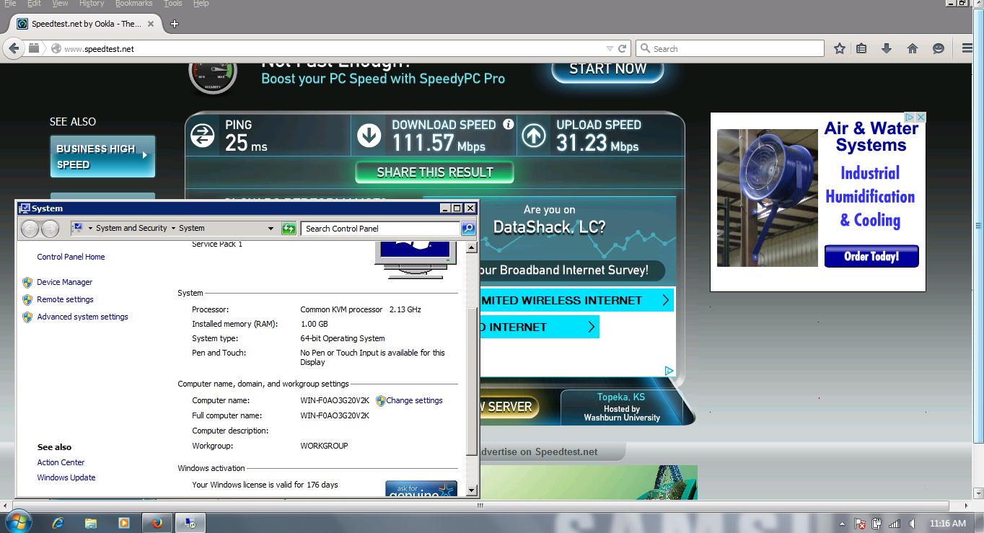This screenshot has height=533, width=984.
Task: Bookmark this page with the star icon
Action: pyautogui.click(x=840, y=48)
